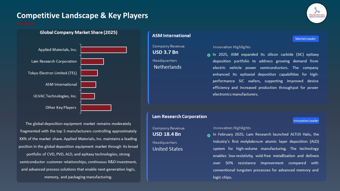Select the Tokyo Electron Limited bar
Viewport: 340px width, 191px height.
coord(89,73)
